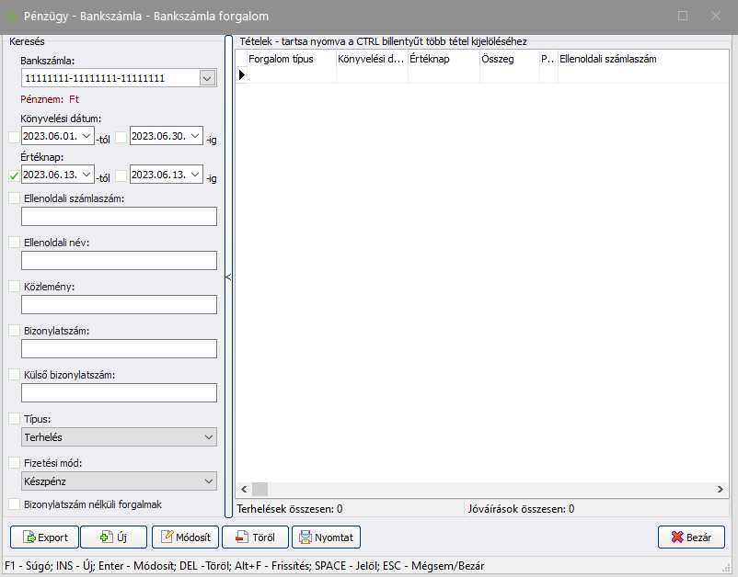738x577 pixels.
Task: Tick Bizonylatszám nélküli forgalmak checkbox
Action: (x=14, y=504)
